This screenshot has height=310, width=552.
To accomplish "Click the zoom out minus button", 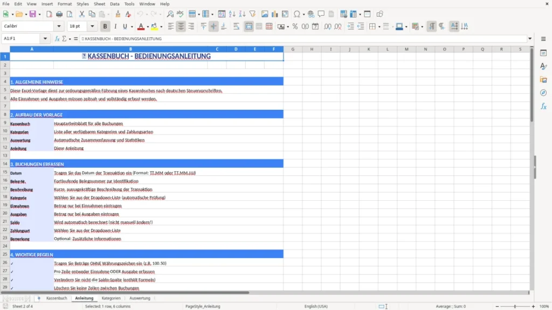I will [x=497, y=306].
